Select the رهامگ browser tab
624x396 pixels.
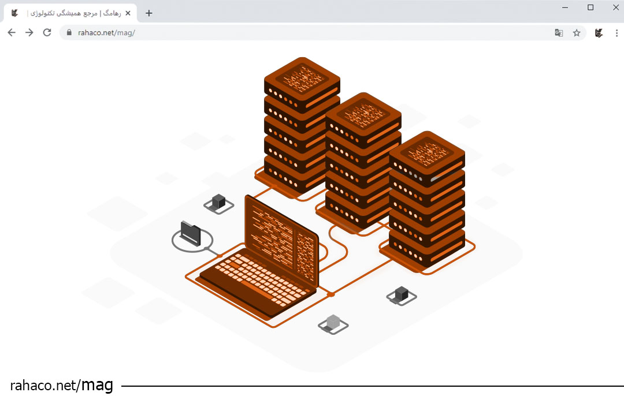coord(69,13)
